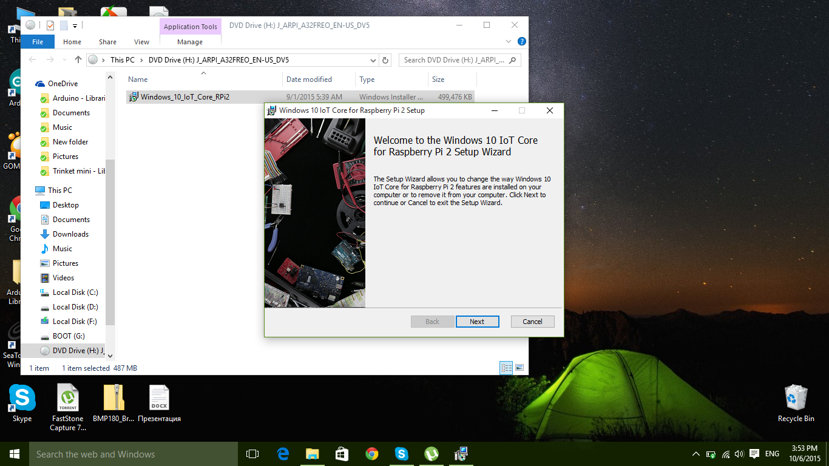Expand the address bar history dropdown
Screen dimensions: 829x466
click(x=373, y=60)
